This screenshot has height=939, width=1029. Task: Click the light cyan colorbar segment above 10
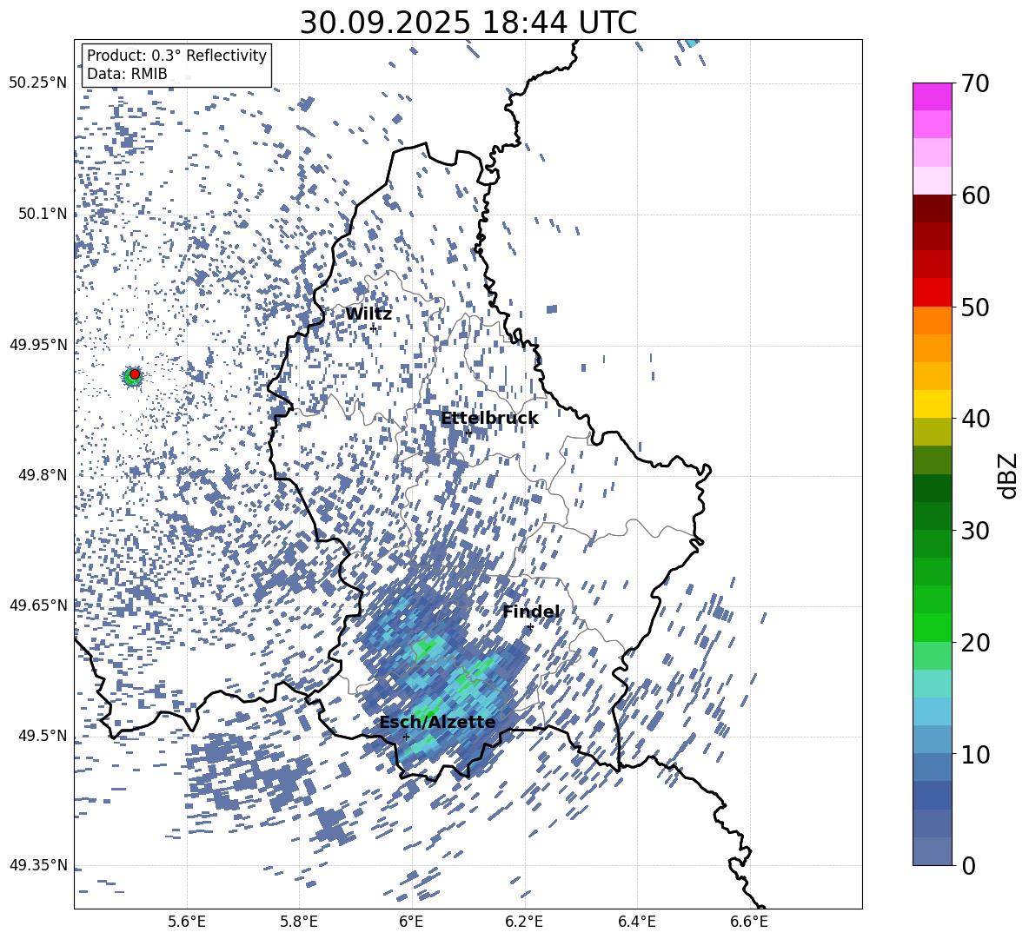click(932, 739)
